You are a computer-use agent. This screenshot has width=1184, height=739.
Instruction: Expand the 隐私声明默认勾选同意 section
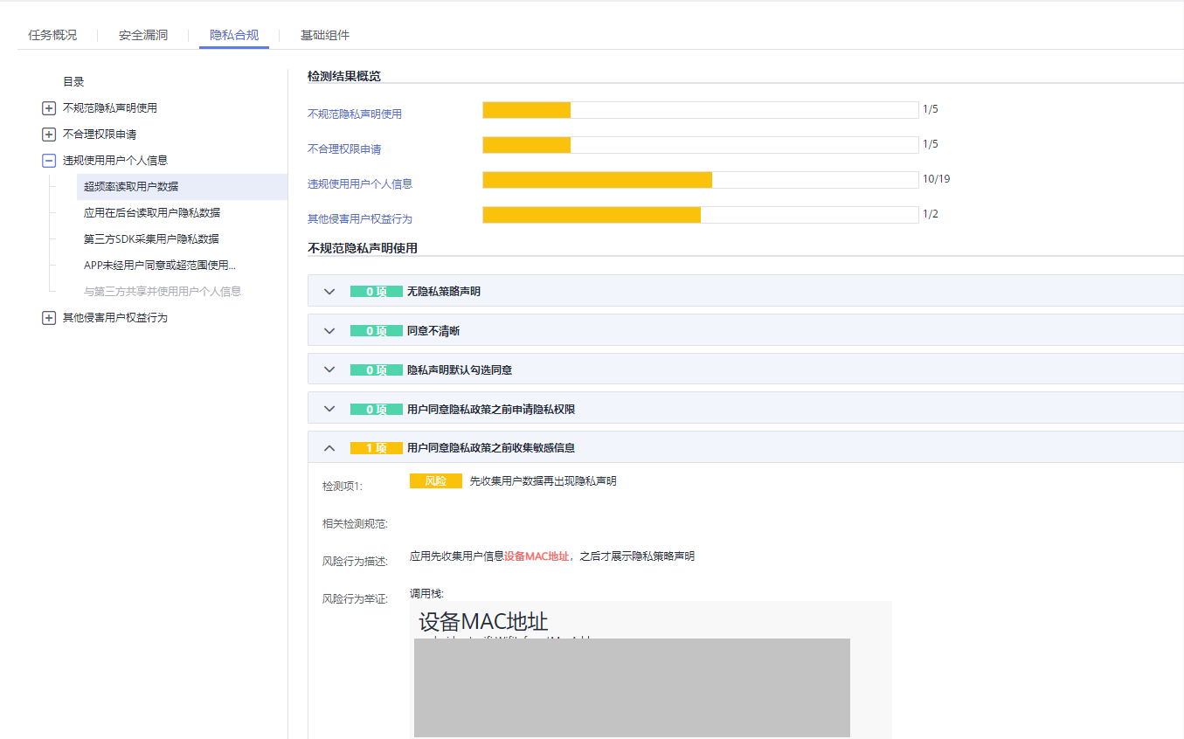(329, 369)
